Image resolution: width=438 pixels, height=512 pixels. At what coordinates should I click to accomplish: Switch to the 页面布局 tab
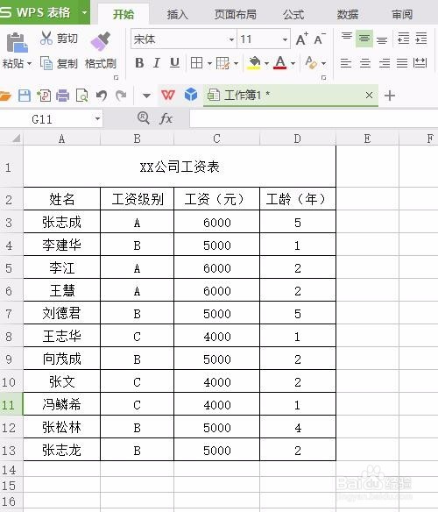pyautogui.click(x=236, y=14)
